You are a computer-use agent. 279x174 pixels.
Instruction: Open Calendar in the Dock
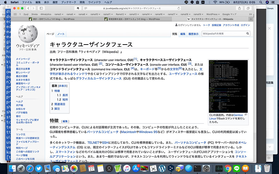pyautogui.click(x=91, y=168)
